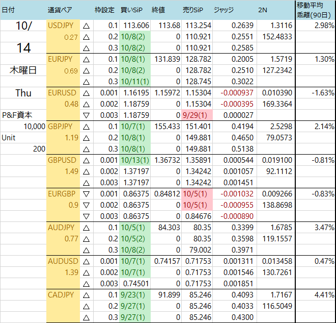Select the closing price 113.68 cell
The width and height of the screenshot is (336, 323).
(x=166, y=26)
